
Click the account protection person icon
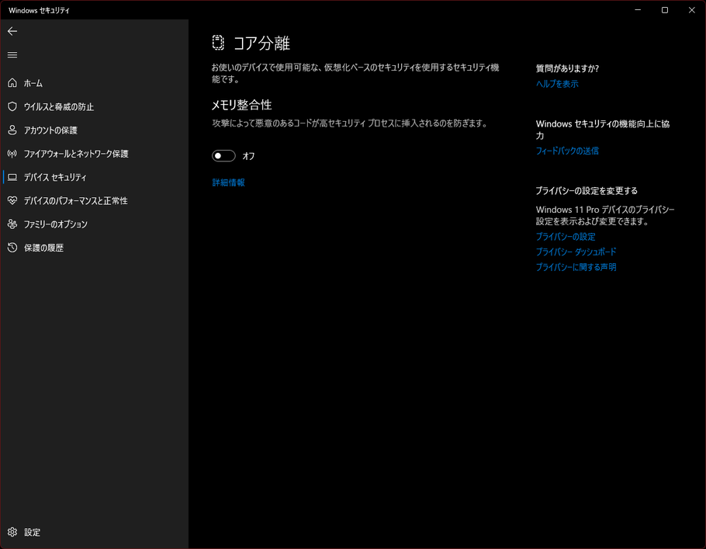coord(12,130)
